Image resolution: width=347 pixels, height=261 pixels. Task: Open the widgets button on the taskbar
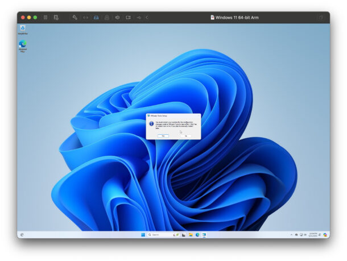pyautogui.click(x=22, y=234)
